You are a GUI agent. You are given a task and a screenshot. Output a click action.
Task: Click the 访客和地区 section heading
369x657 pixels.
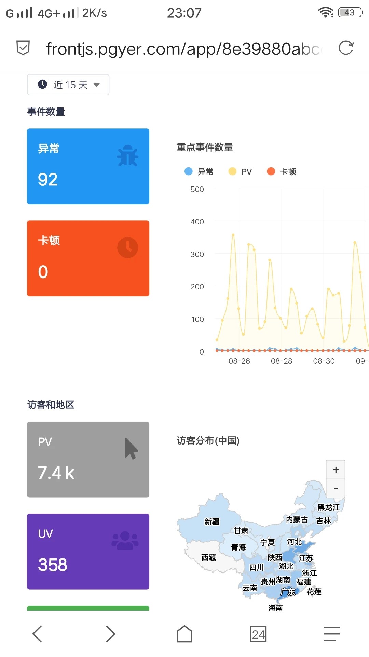[51, 404]
